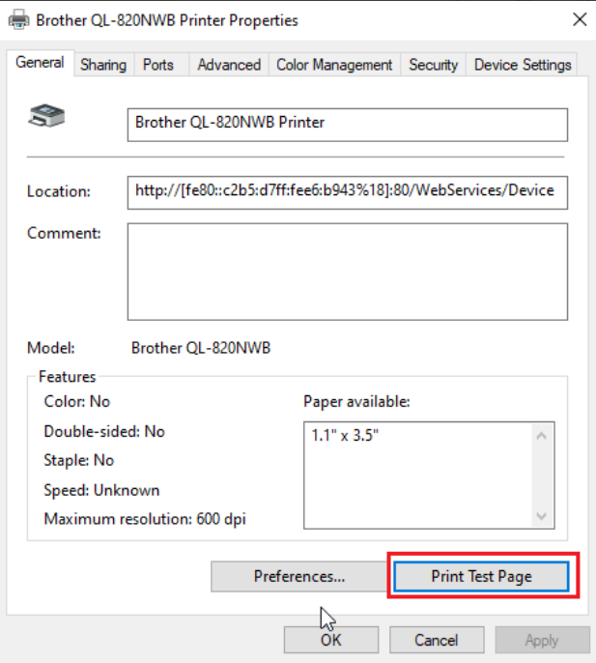This screenshot has height=663, width=596.
Task: Open the Color Management tab
Action: click(x=334, y=65)
